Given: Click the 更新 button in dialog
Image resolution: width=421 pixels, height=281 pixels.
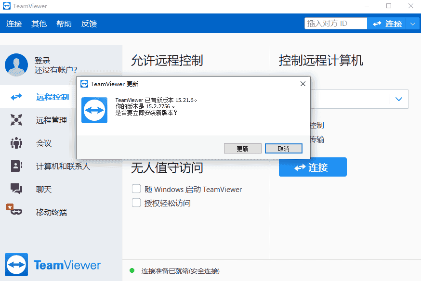Looking at the screenshot, I should 242,149.
